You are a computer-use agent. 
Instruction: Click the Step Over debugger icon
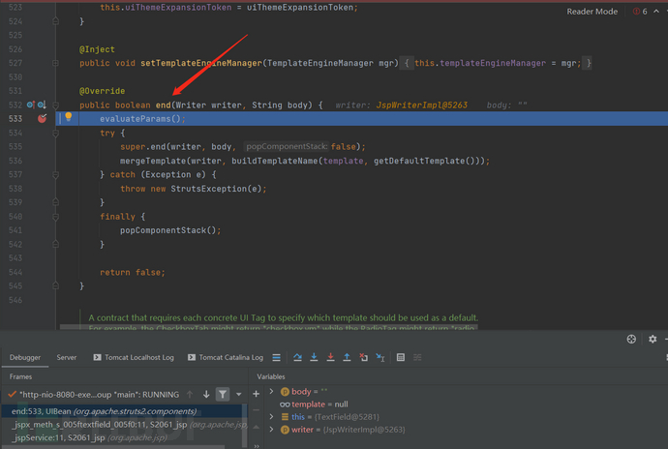click(299, 357)
